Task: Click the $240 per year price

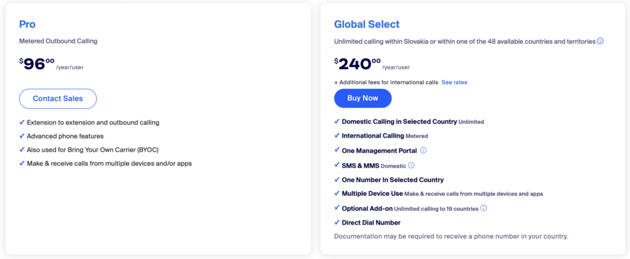Action: (358, 63)
